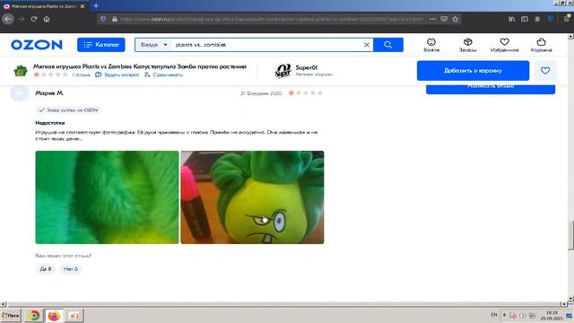The width and height of the screenshot is (574, 323).
Task: Open the Каталог catalog button
Action: pyautogui.click(x=101, y=45)
